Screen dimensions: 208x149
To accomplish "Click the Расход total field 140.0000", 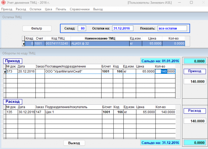I will (x=195, y=121).
